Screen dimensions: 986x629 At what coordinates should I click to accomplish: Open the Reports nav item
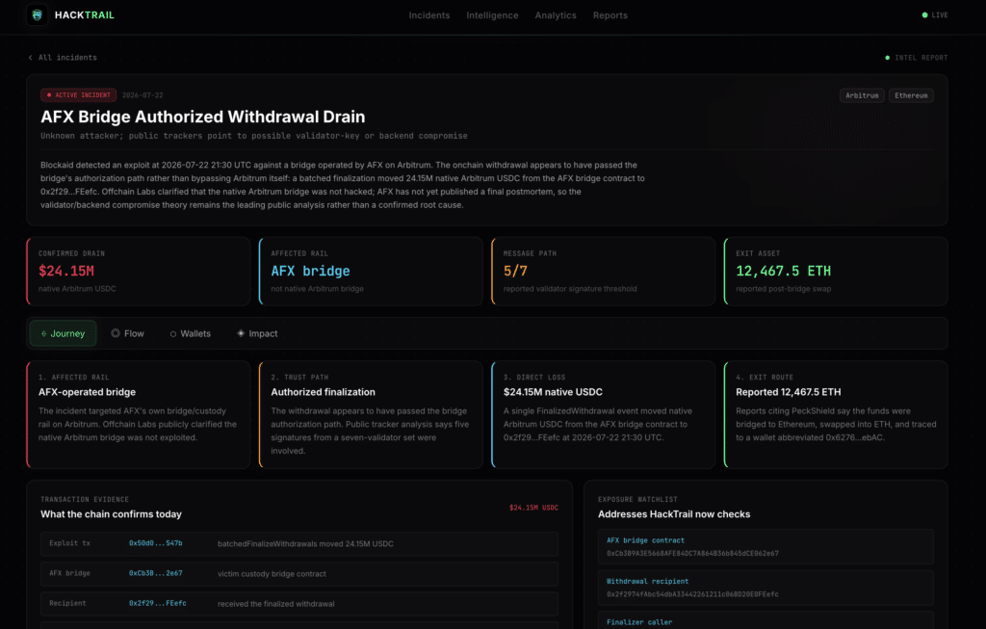(610, 15)
